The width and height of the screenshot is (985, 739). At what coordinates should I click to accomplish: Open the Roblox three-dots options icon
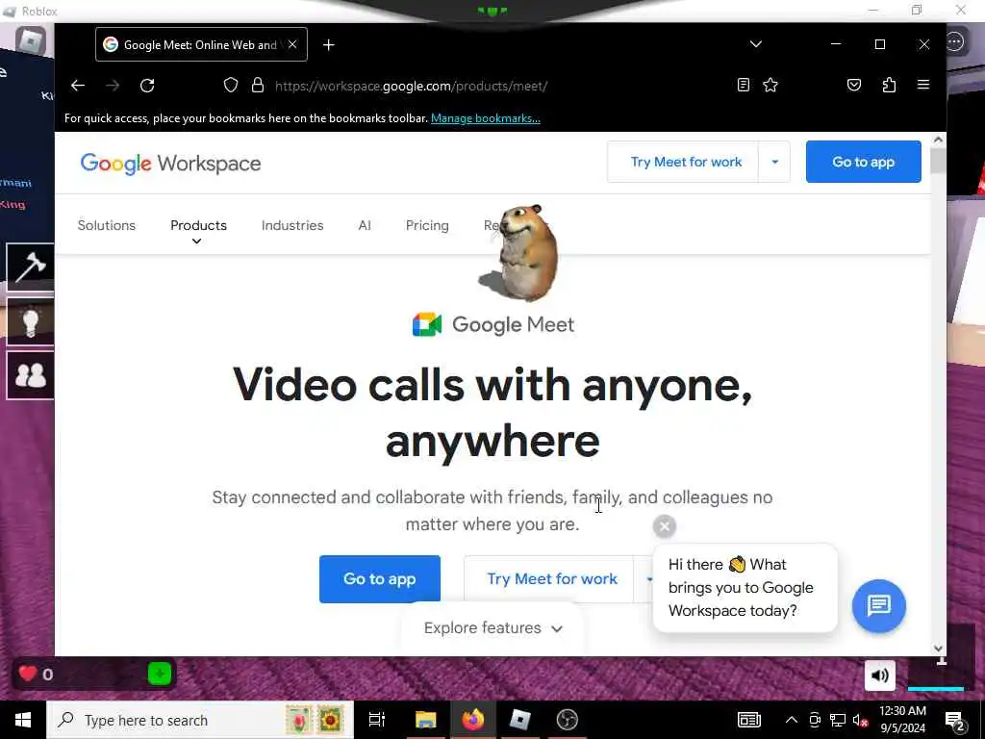click(x=955, y=42)
